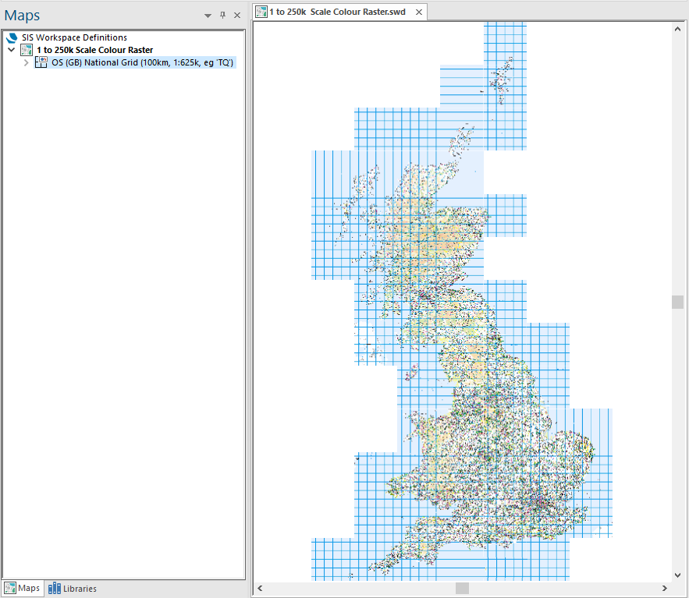The image size is (689, 598).
Task: Close the 1 to 250k Scale Colour Raster.swd tab
Action: click(x=419, y=12)
